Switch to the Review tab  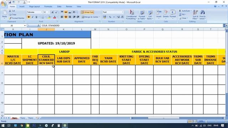[69, 6]
